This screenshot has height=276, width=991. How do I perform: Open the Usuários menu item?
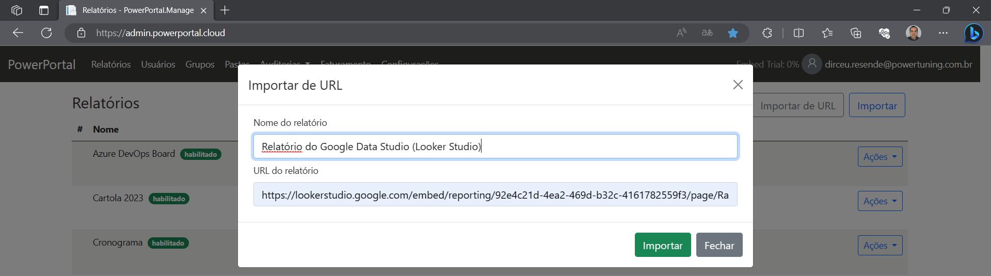click(x=158, y=64)
